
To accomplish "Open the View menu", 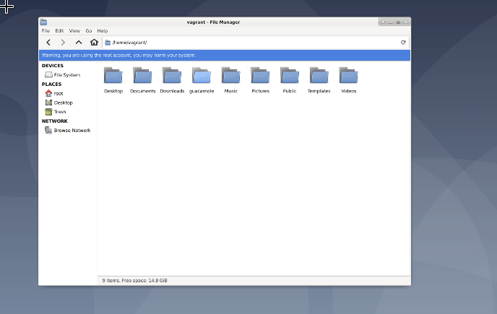I will point(74,31).
